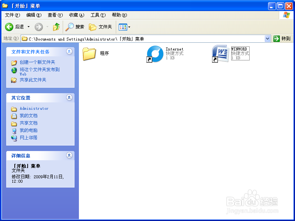The width and height of the screenshot is (295, 221).
Task: Click the Administrator folder icon in sidebar
Action: coord(14,109)
